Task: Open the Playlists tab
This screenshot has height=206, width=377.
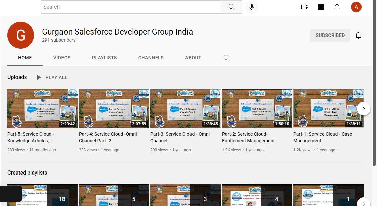Action: [x=104, y=58]
